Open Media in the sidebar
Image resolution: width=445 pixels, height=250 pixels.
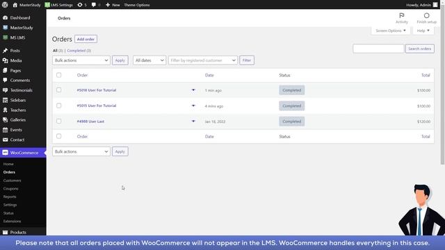(x=15, y=60)
